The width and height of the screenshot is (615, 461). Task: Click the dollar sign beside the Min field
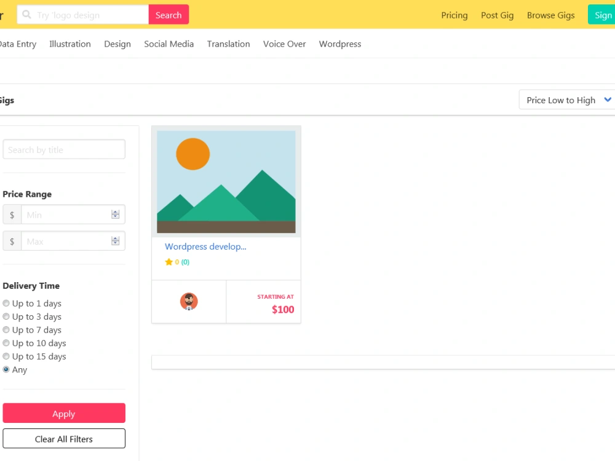[x=12, y=215]
